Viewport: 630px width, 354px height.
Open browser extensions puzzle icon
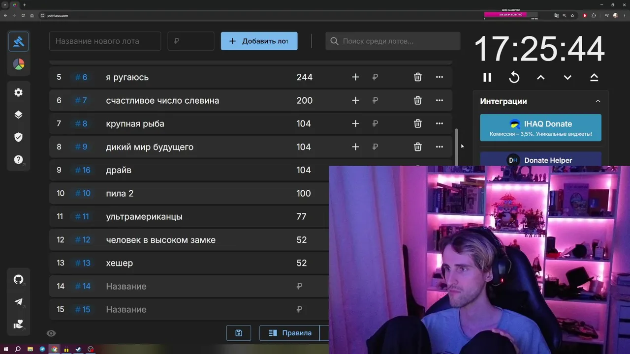click(594, 15)
